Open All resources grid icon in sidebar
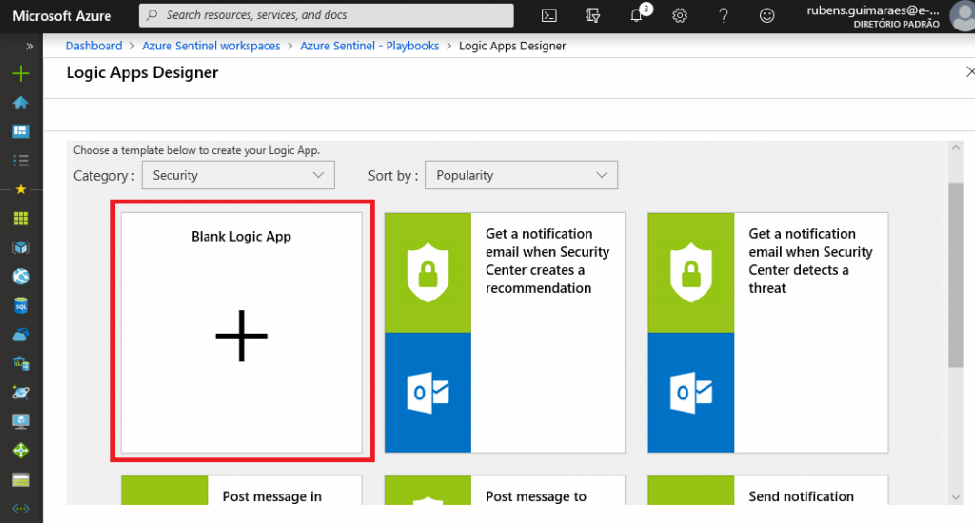This screenshot has height=523, width=975. (x=20, y=219)
